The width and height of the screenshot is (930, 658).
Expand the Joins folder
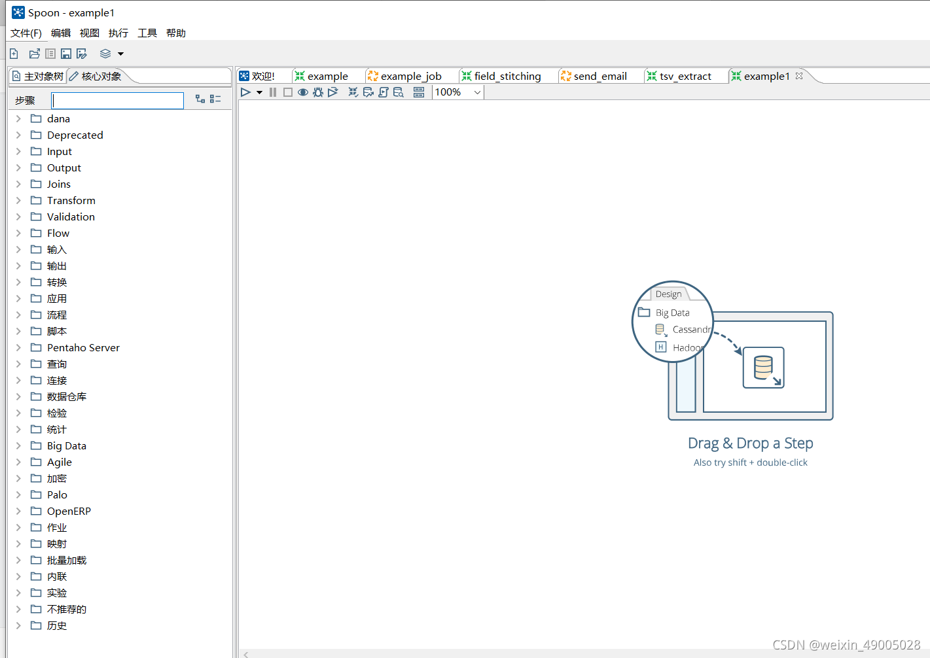pos(18,184)
